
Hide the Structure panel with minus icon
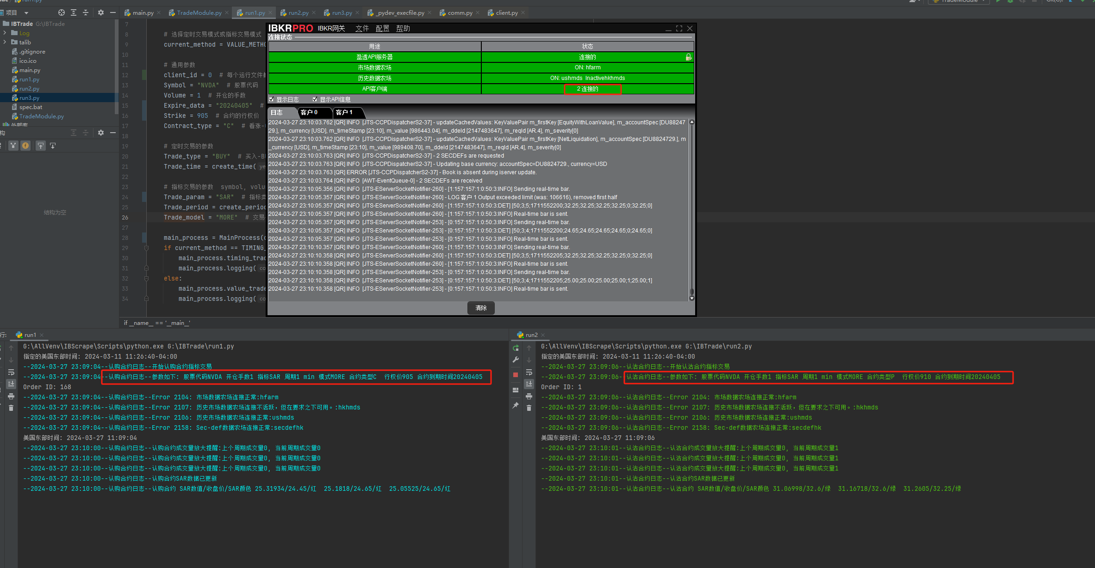tap(113, 133)
